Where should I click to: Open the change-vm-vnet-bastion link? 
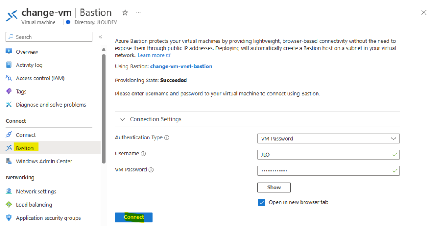[181, 66]
